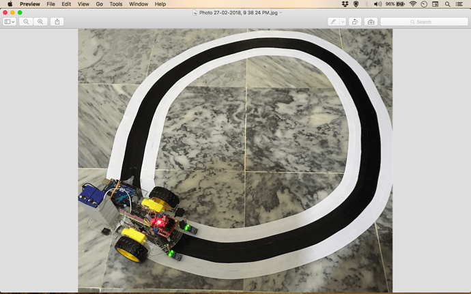Viewport: 471px width, 294px height.
Task: Show the Markup toolbar toolbox
Action: coord(371,22)
